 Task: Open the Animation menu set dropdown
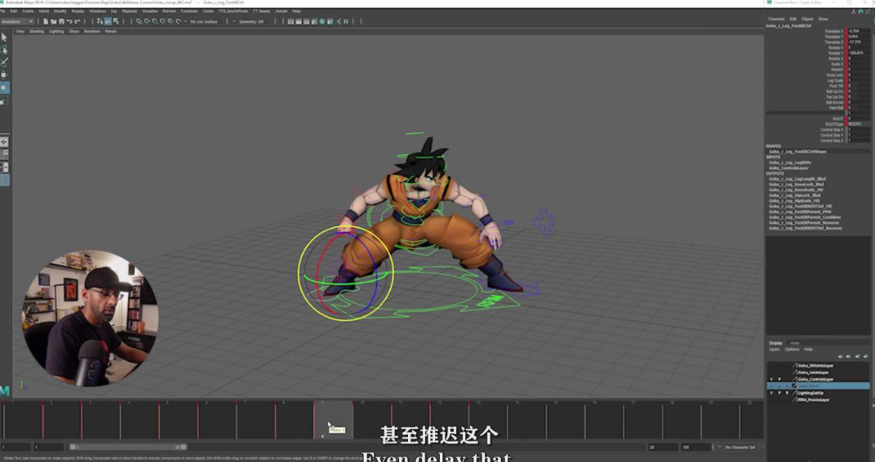(x=16, y=21)
